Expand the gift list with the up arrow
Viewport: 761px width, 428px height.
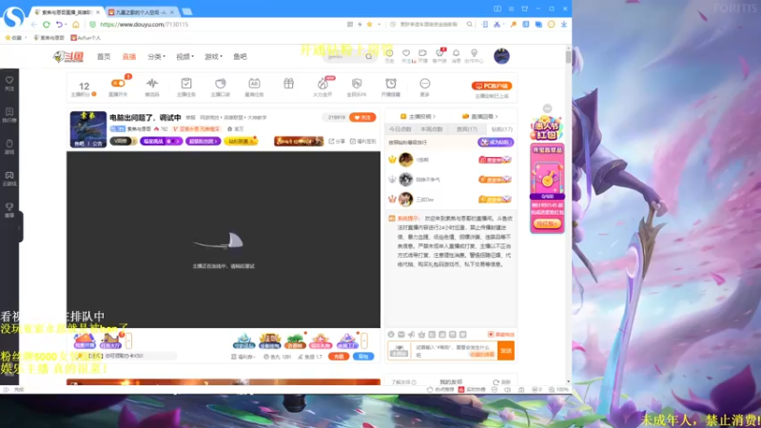point(364,340)
